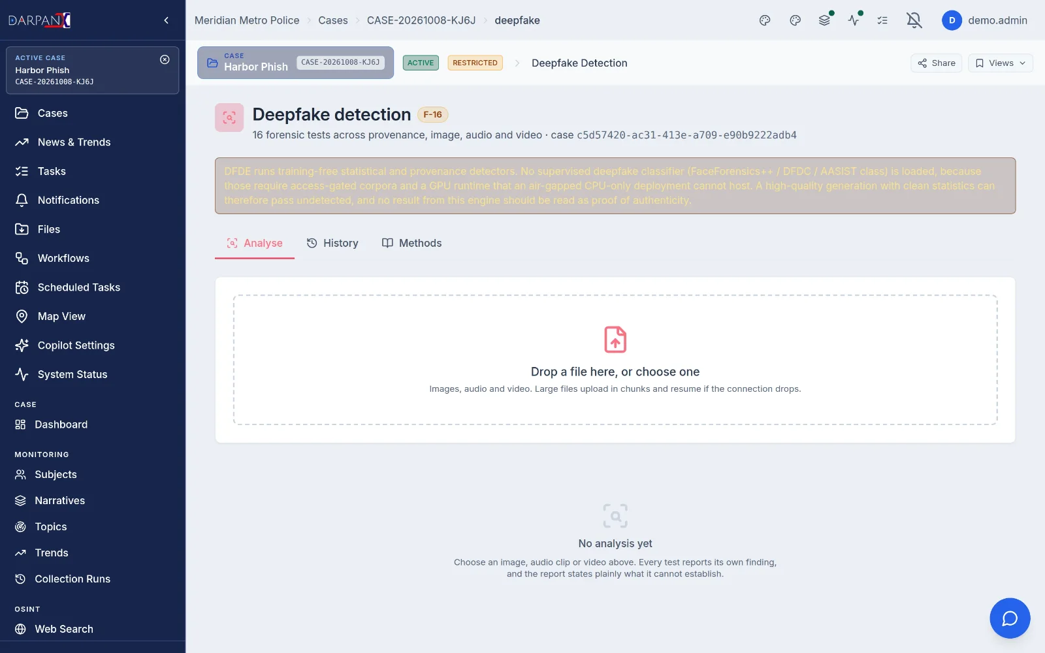1045x653 pixels.
Task: Click Meridian Metro Police breadcrumb
Action: [x=247, y=20]
